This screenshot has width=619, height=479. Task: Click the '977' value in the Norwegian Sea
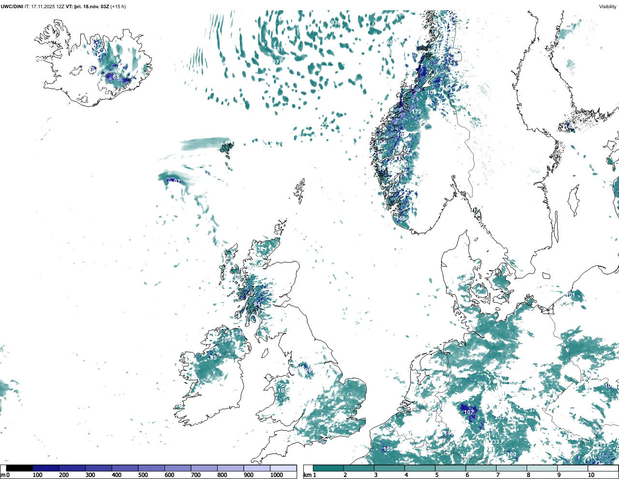pyautogui.click(x=277, y=62)
